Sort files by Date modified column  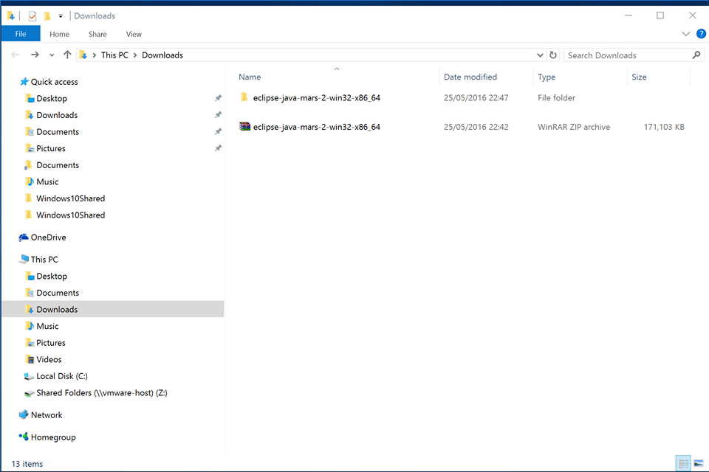470,77
